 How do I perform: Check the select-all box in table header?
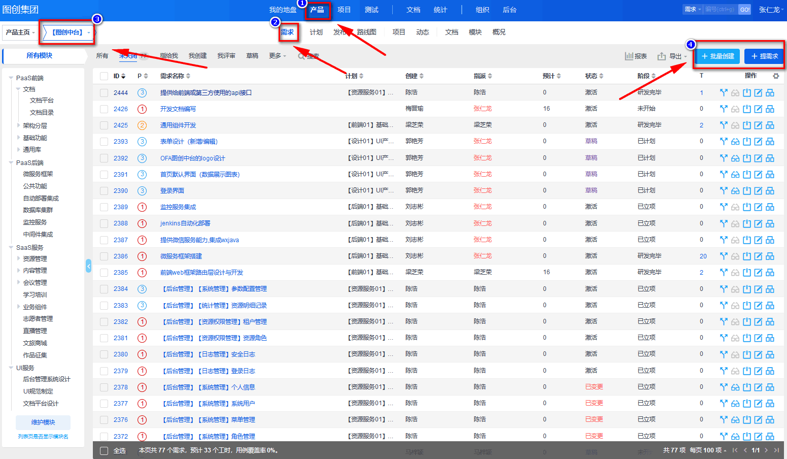[x=104, y=76]
